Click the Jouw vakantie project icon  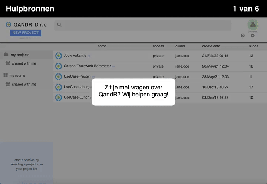58,56
